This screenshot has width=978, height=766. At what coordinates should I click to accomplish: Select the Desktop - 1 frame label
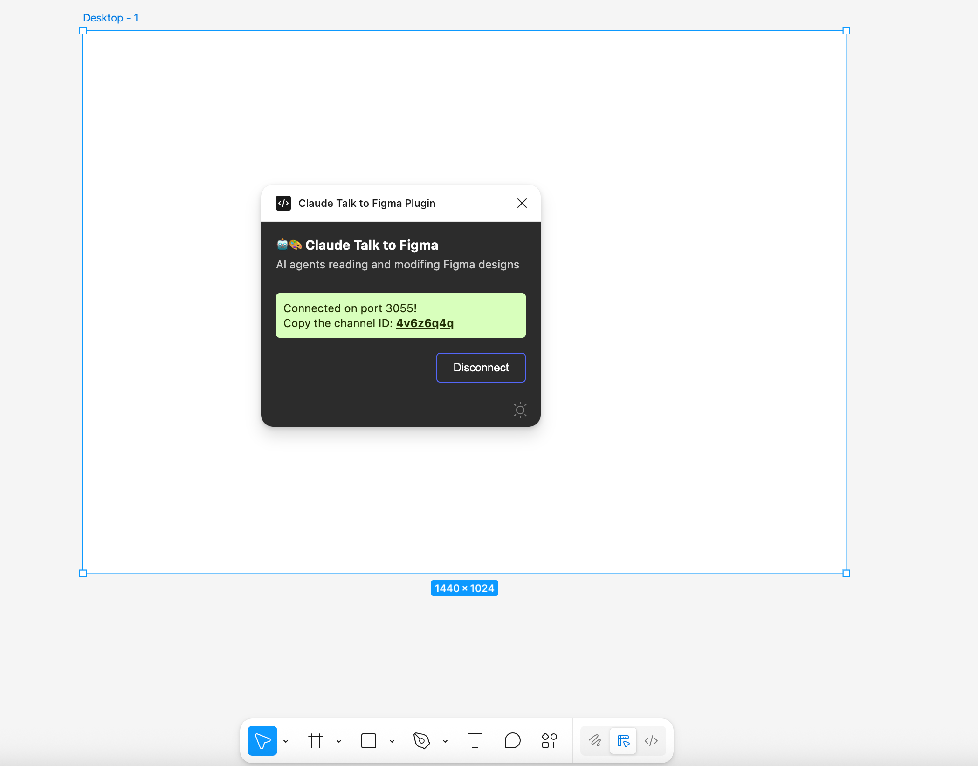110,18
